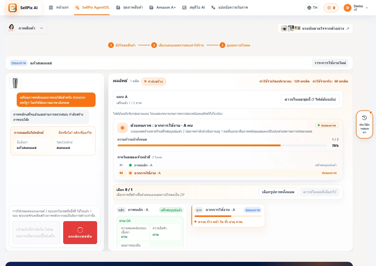Click the icon beside ชุดภาพสินค้า

118,8
